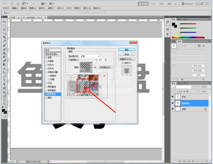
Task: Open the layer blending mode dropdown in Layers panel
Action: tap(181, 87)
